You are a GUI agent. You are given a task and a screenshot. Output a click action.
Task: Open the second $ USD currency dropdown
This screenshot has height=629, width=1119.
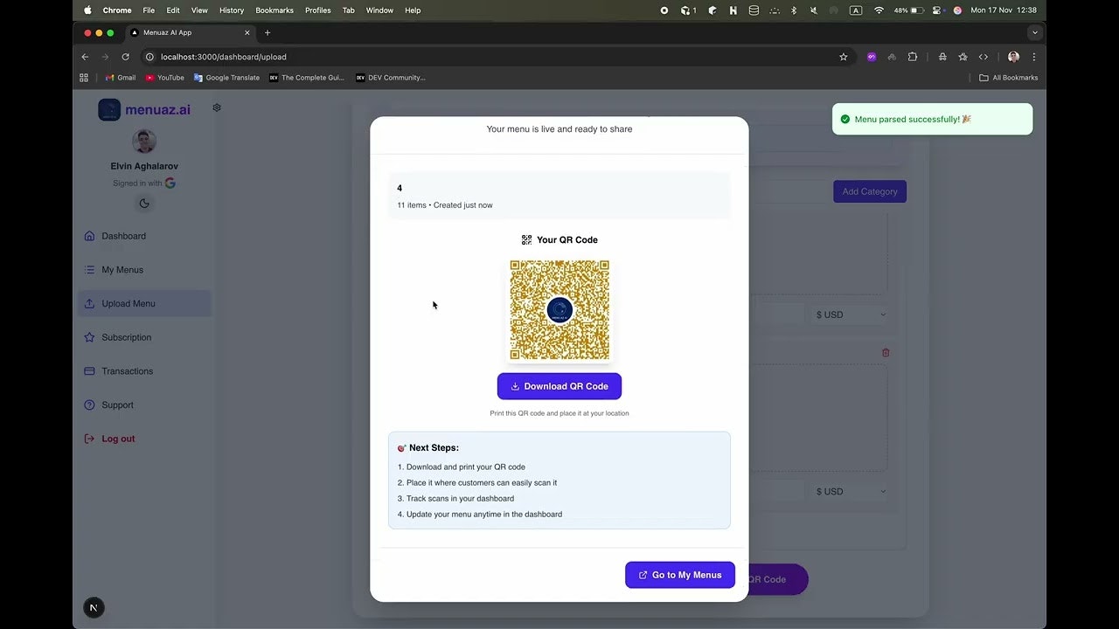click(x=851, y=491)
